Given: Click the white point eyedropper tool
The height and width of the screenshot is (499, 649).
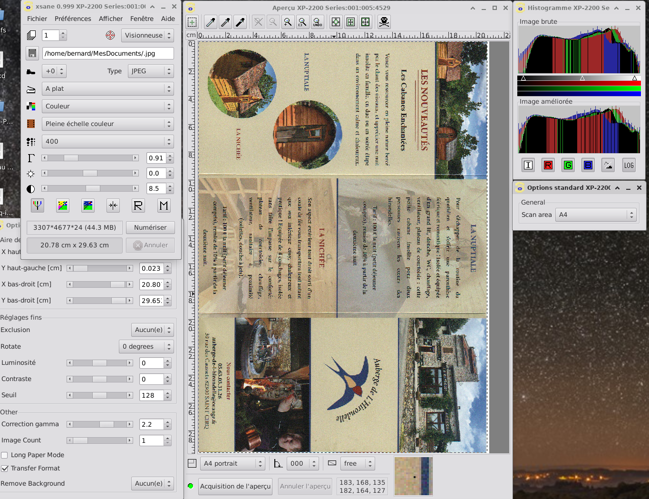Looking at the screenshot, I should [211, 22].
